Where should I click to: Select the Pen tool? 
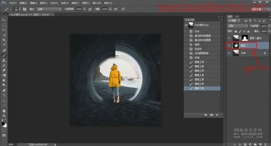point(4,91)
